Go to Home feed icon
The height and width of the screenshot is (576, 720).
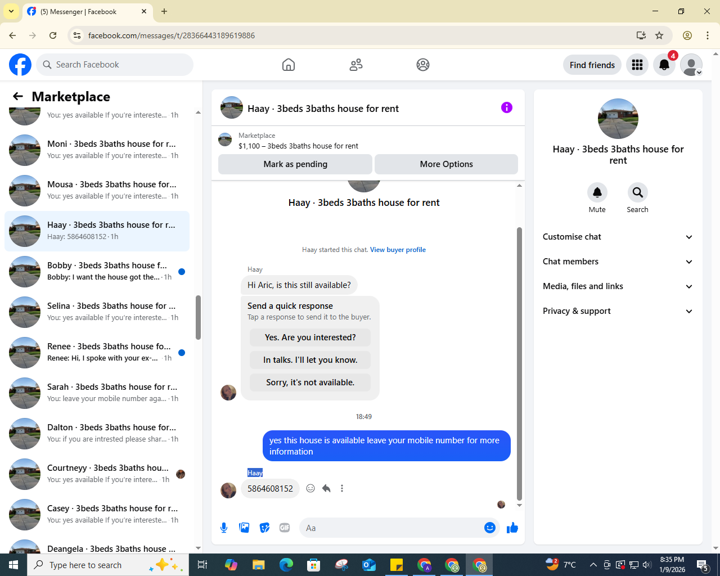tap(289, 65)
